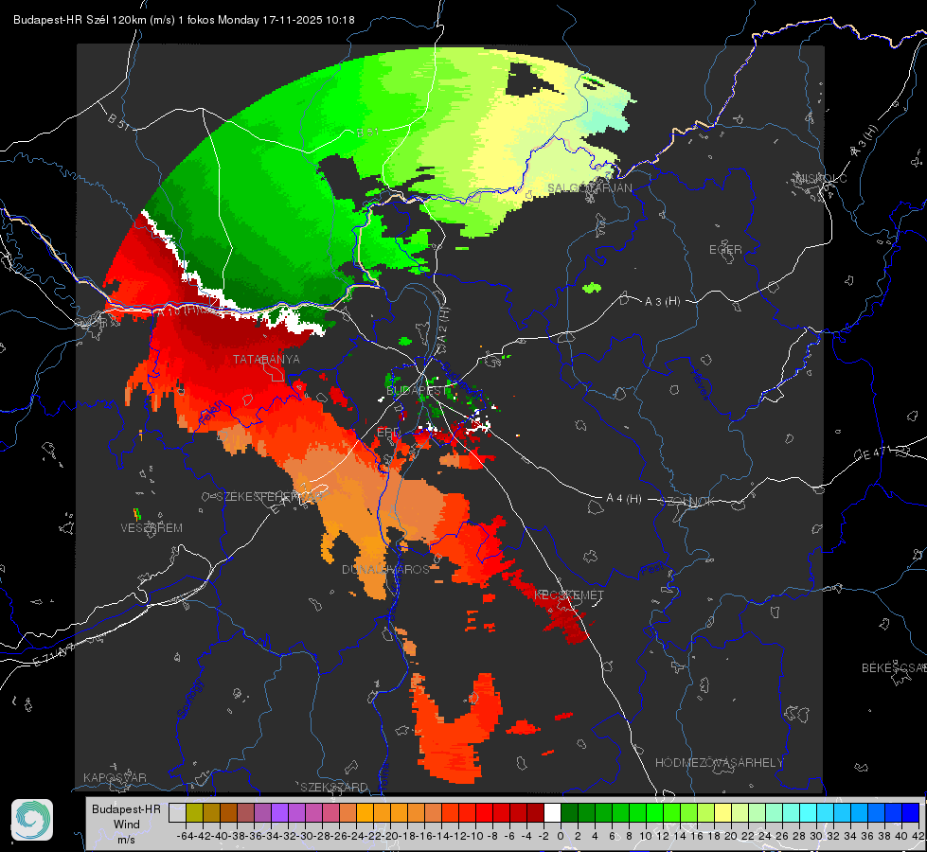Select the dark blue last legend swatch
Viewport: 927px width, 852px height.
pyautogui.click(x=911, y=813)
